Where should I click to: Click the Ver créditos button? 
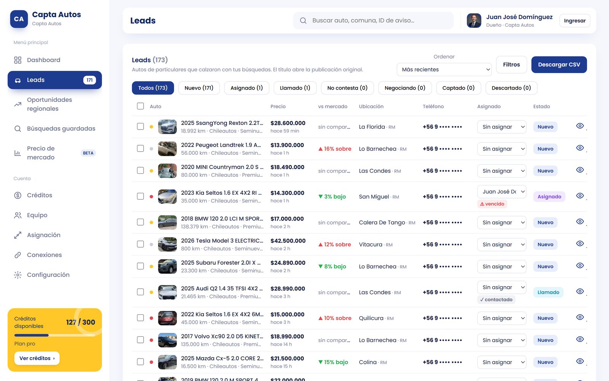point(37,359)
